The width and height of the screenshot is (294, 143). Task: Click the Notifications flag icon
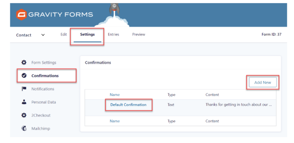[24, 89]
